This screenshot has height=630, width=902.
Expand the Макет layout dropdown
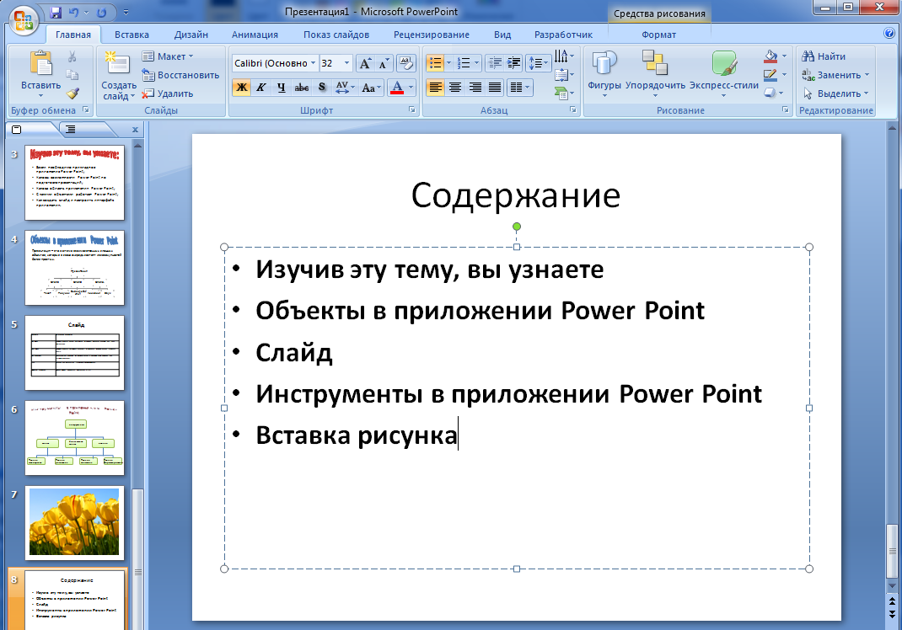(168, 56)
